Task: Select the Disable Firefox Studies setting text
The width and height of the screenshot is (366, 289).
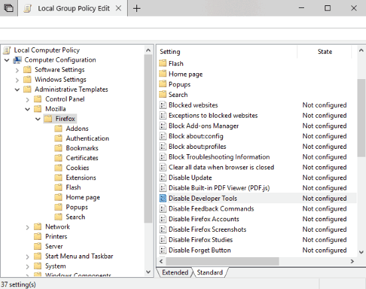Action: pyautogui.click(x=200, y=240)
